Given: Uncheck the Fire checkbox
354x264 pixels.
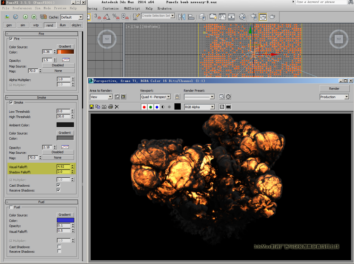Looking at the screenshot, I should (11, 39).
